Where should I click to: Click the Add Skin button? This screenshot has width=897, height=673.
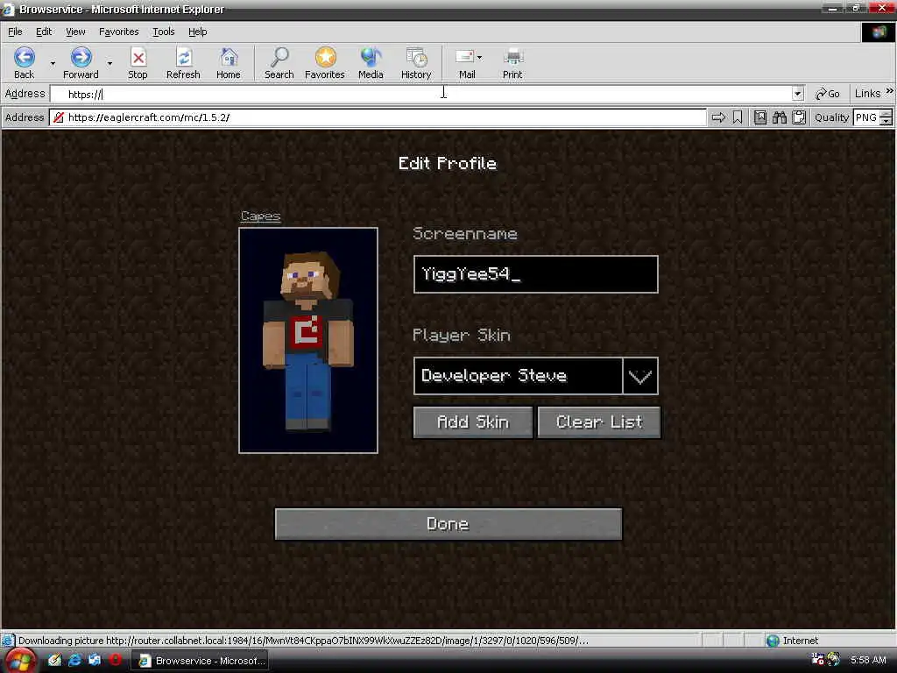coord(473,422)
